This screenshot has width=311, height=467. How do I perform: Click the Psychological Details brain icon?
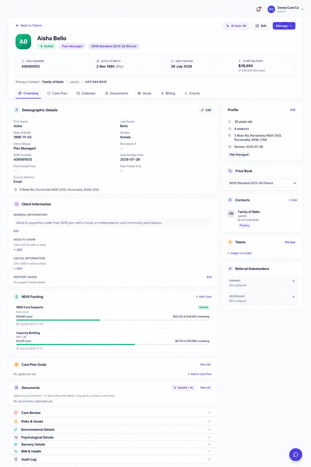pyautogui.click(x=16, y=437)
